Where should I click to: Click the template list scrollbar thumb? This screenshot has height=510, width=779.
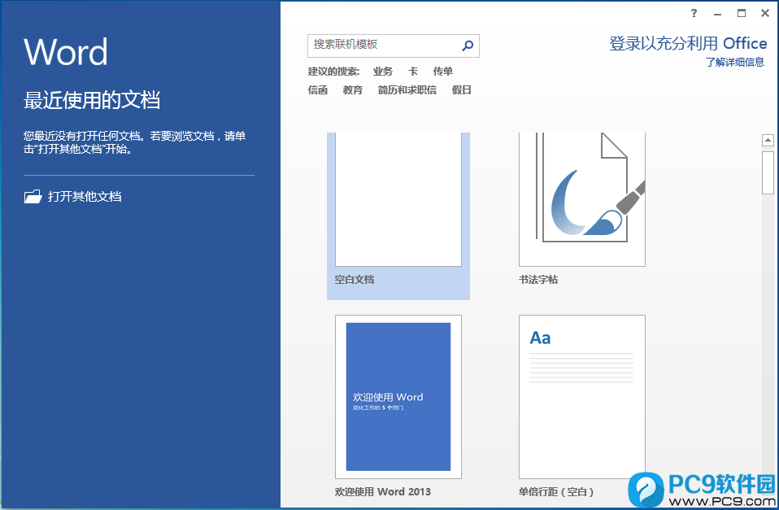pos(768,173)
